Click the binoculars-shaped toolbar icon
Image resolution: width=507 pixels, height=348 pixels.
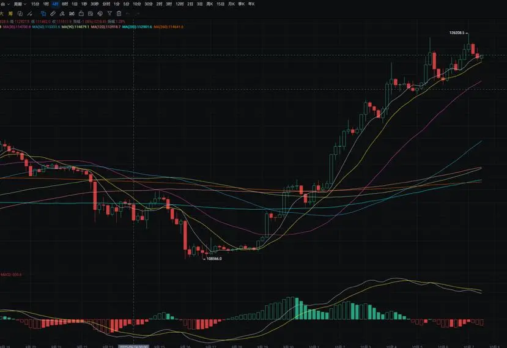pos(72,13)
